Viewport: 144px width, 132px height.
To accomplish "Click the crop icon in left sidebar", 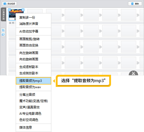I will pyautogui.click(x=3, y=30).
